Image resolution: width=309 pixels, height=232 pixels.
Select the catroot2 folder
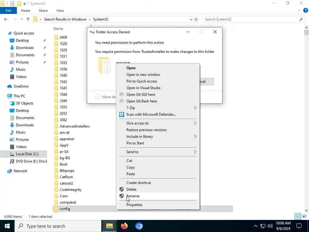[x=66, y=183]
